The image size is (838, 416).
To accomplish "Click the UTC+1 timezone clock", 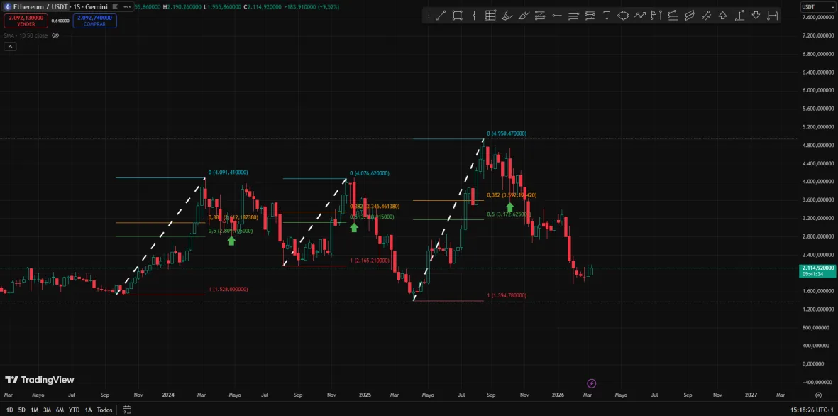I will click(813, 410).
